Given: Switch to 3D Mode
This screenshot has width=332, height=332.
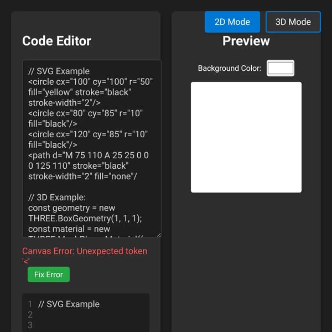Looking at the screenshot, I should pyautogui.click(x=293, y=22).
